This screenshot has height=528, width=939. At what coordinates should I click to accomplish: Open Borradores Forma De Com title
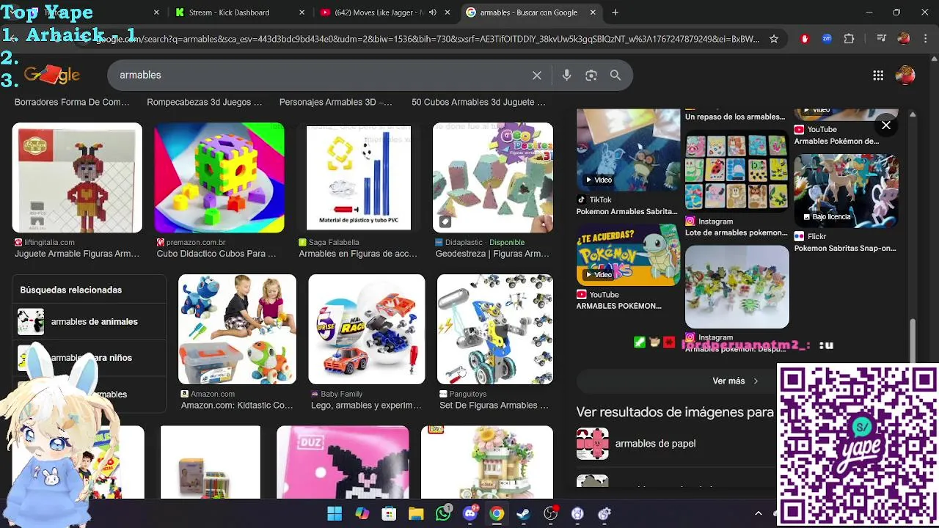click(x=72, y=102)
